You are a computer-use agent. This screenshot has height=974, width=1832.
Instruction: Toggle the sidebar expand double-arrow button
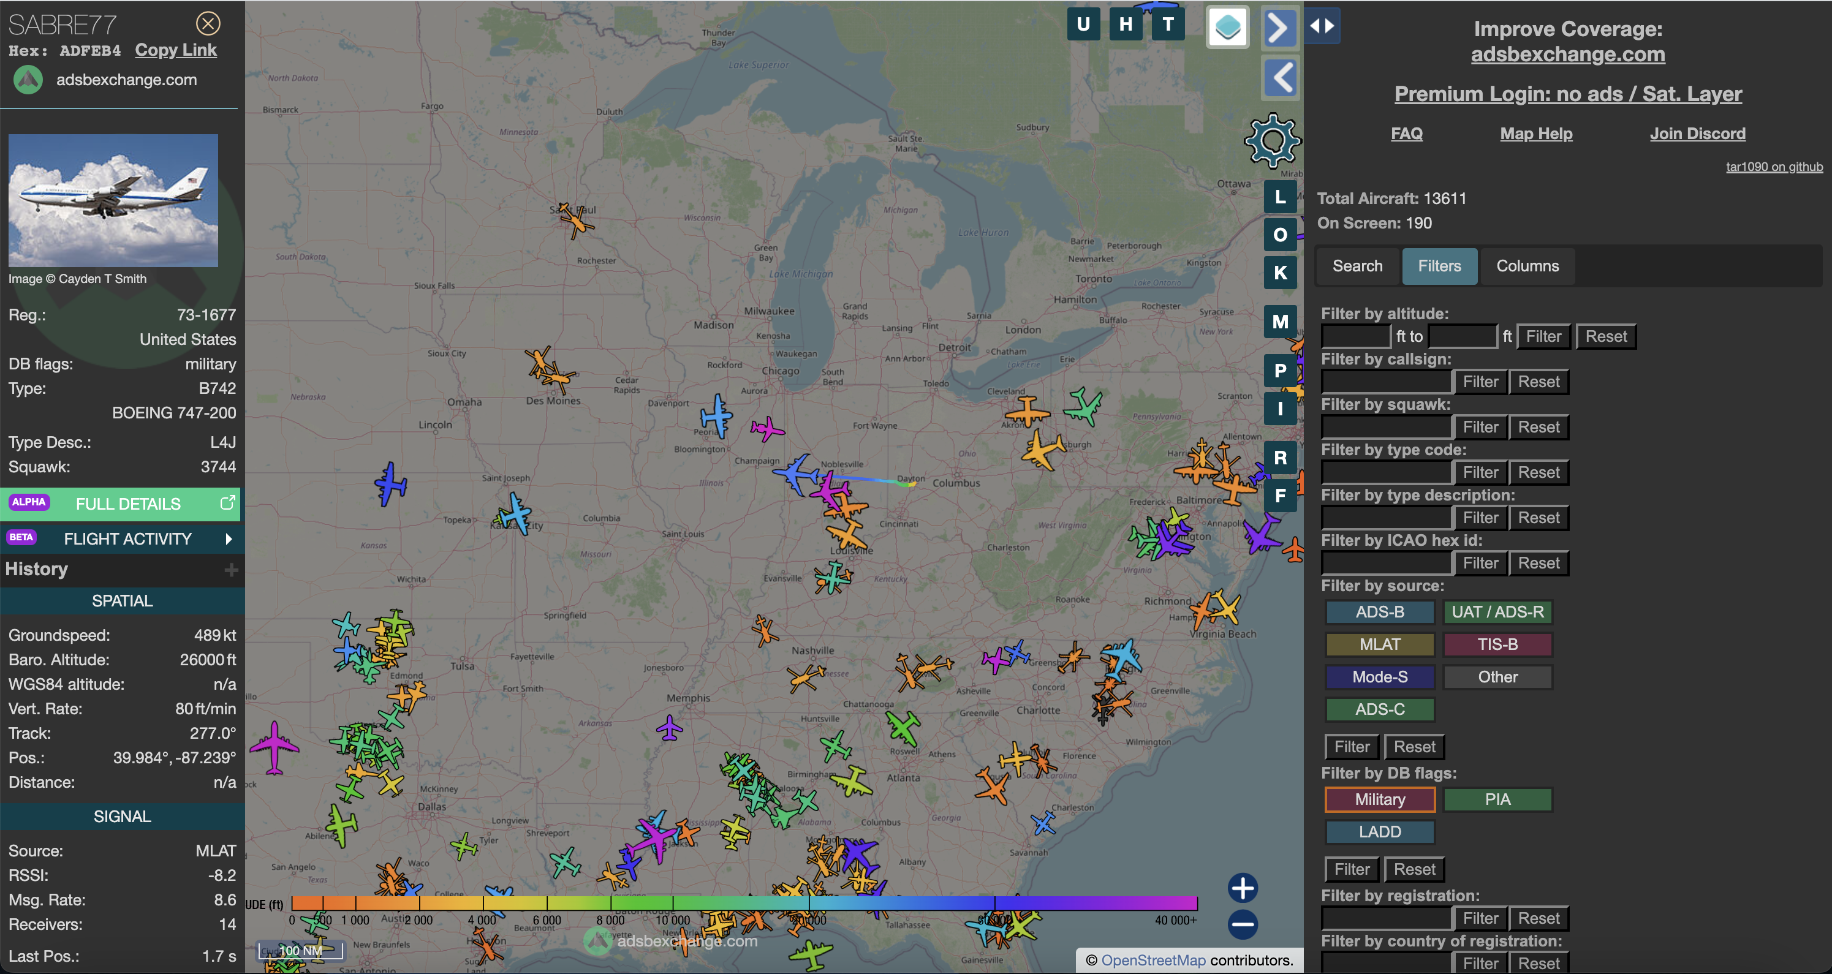(x=1322, y=26)
